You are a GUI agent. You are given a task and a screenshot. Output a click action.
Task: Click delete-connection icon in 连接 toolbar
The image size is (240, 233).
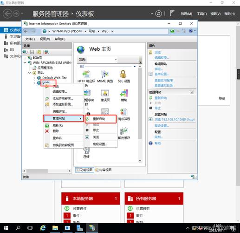[x=46, y=52]
